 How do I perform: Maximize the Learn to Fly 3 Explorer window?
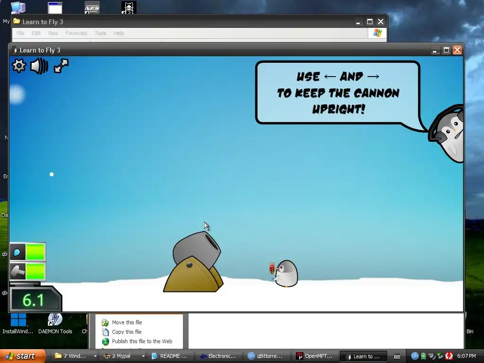click(370, 22)
